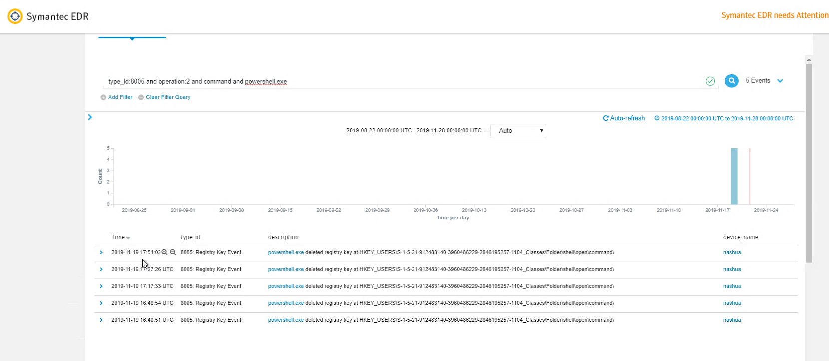Select the active underlined tab

pos(132,37)
